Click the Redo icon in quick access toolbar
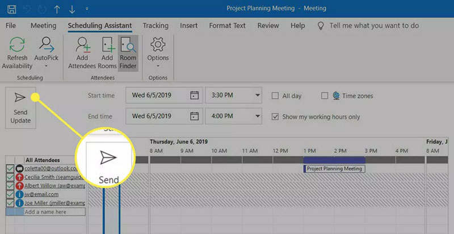 (x=42, y=9)
